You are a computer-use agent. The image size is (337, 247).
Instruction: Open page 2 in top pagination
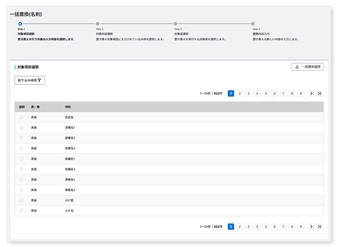240,93
